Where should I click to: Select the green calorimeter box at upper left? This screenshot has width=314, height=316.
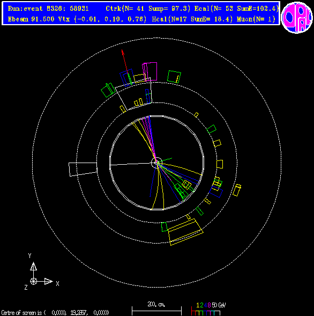108,90
